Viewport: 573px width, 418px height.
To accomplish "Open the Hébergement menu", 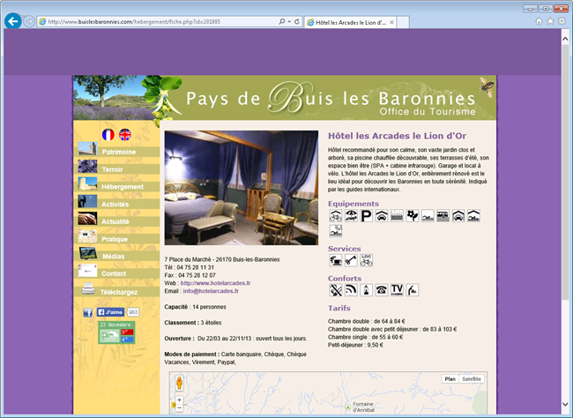I will (123, 187).
